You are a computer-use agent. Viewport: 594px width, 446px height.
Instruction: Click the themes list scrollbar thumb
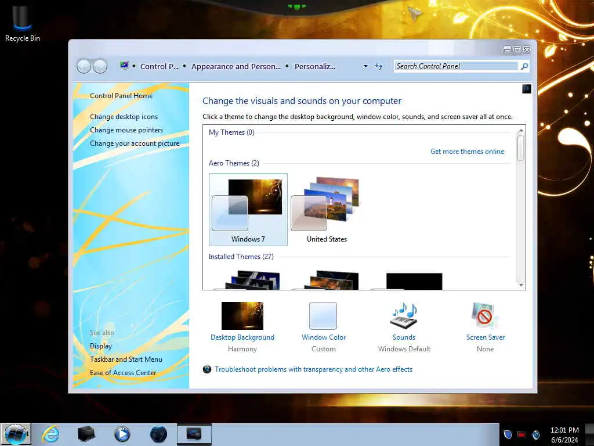[x=521, y=147]
